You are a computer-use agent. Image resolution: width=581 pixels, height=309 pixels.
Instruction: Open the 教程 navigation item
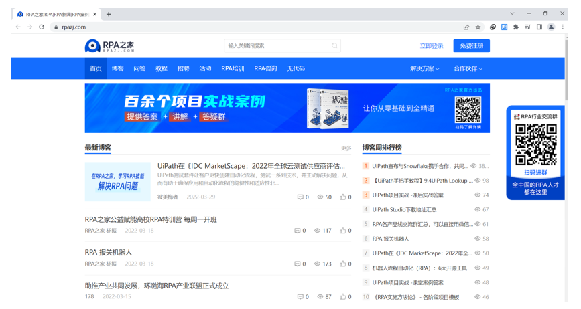(162, 68)
